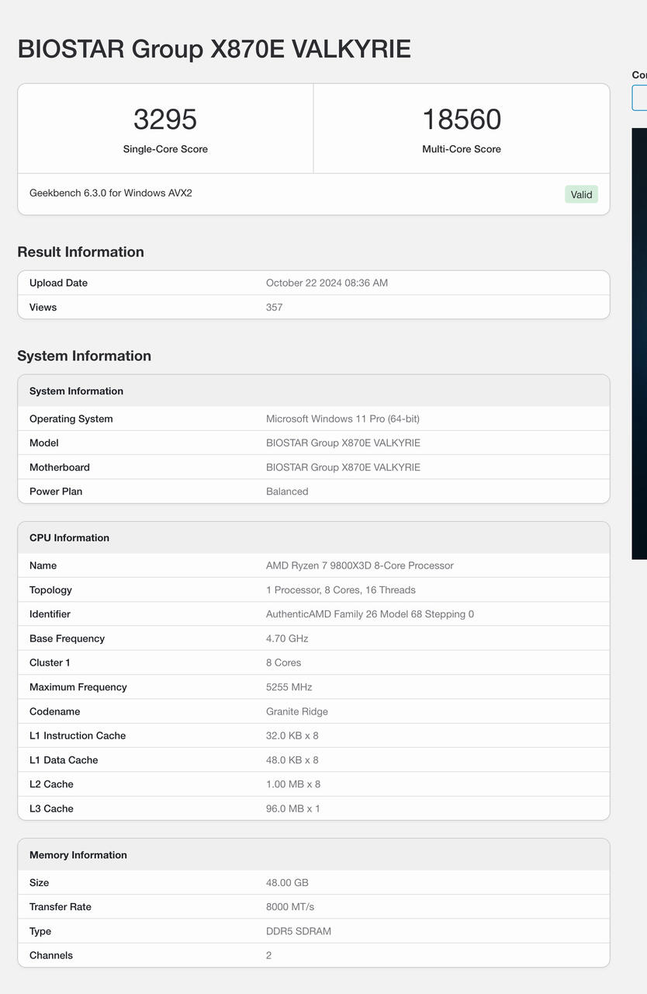
Task: Click the BIOSTAR Group X870E VALKYRIE page title
Action: point(214,49)
